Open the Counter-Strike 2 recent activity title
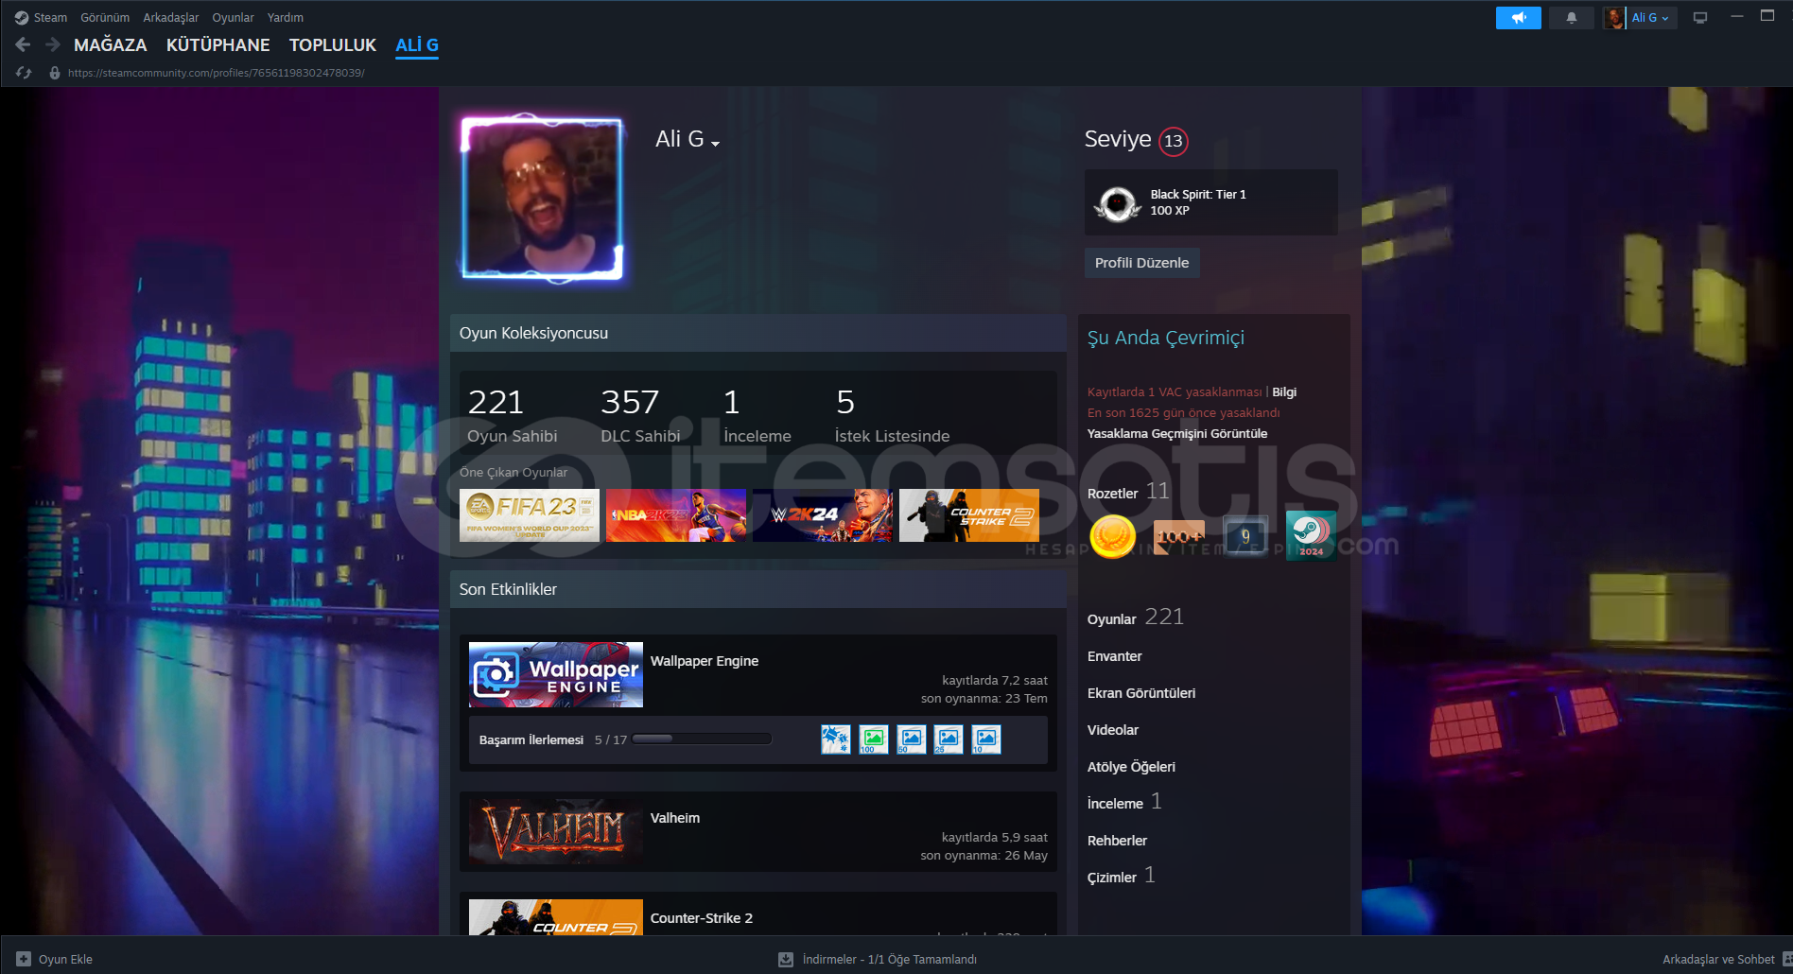The image size is (1793, 974). (702, 918)
